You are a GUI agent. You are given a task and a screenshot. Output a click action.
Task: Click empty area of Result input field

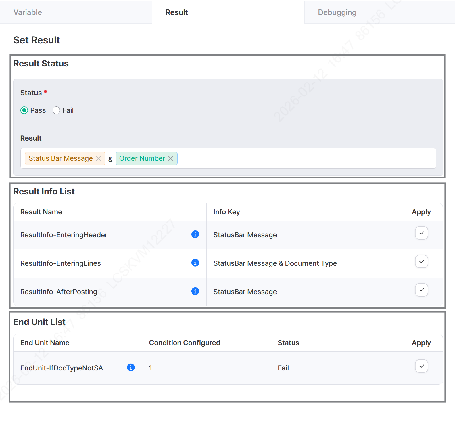tap(305, 158)
